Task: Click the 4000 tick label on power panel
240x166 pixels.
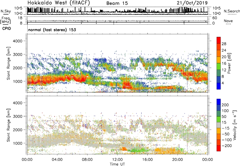Action: point(17,41)
